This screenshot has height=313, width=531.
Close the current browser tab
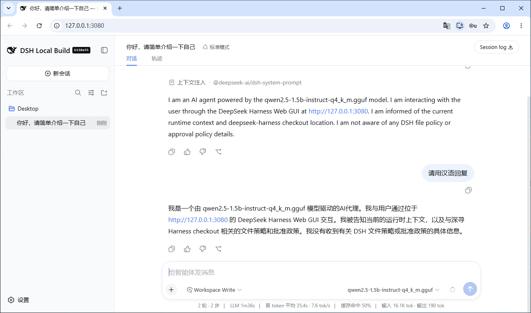coord(106,8)
